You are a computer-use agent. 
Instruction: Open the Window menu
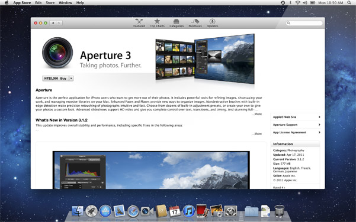pyautogui.click(x=65, y=3)
